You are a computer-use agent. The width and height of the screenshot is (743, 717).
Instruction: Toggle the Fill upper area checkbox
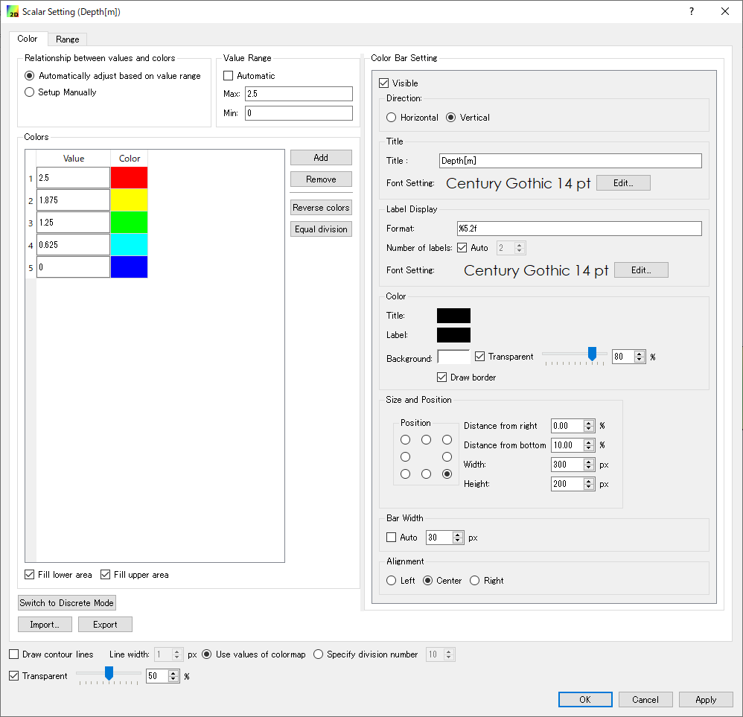[105, 574]
